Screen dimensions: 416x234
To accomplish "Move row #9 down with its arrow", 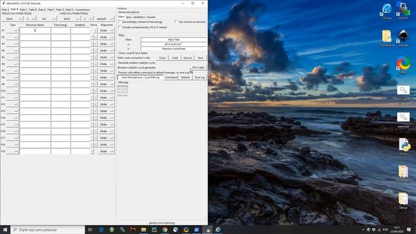I will tap(96, 84).
